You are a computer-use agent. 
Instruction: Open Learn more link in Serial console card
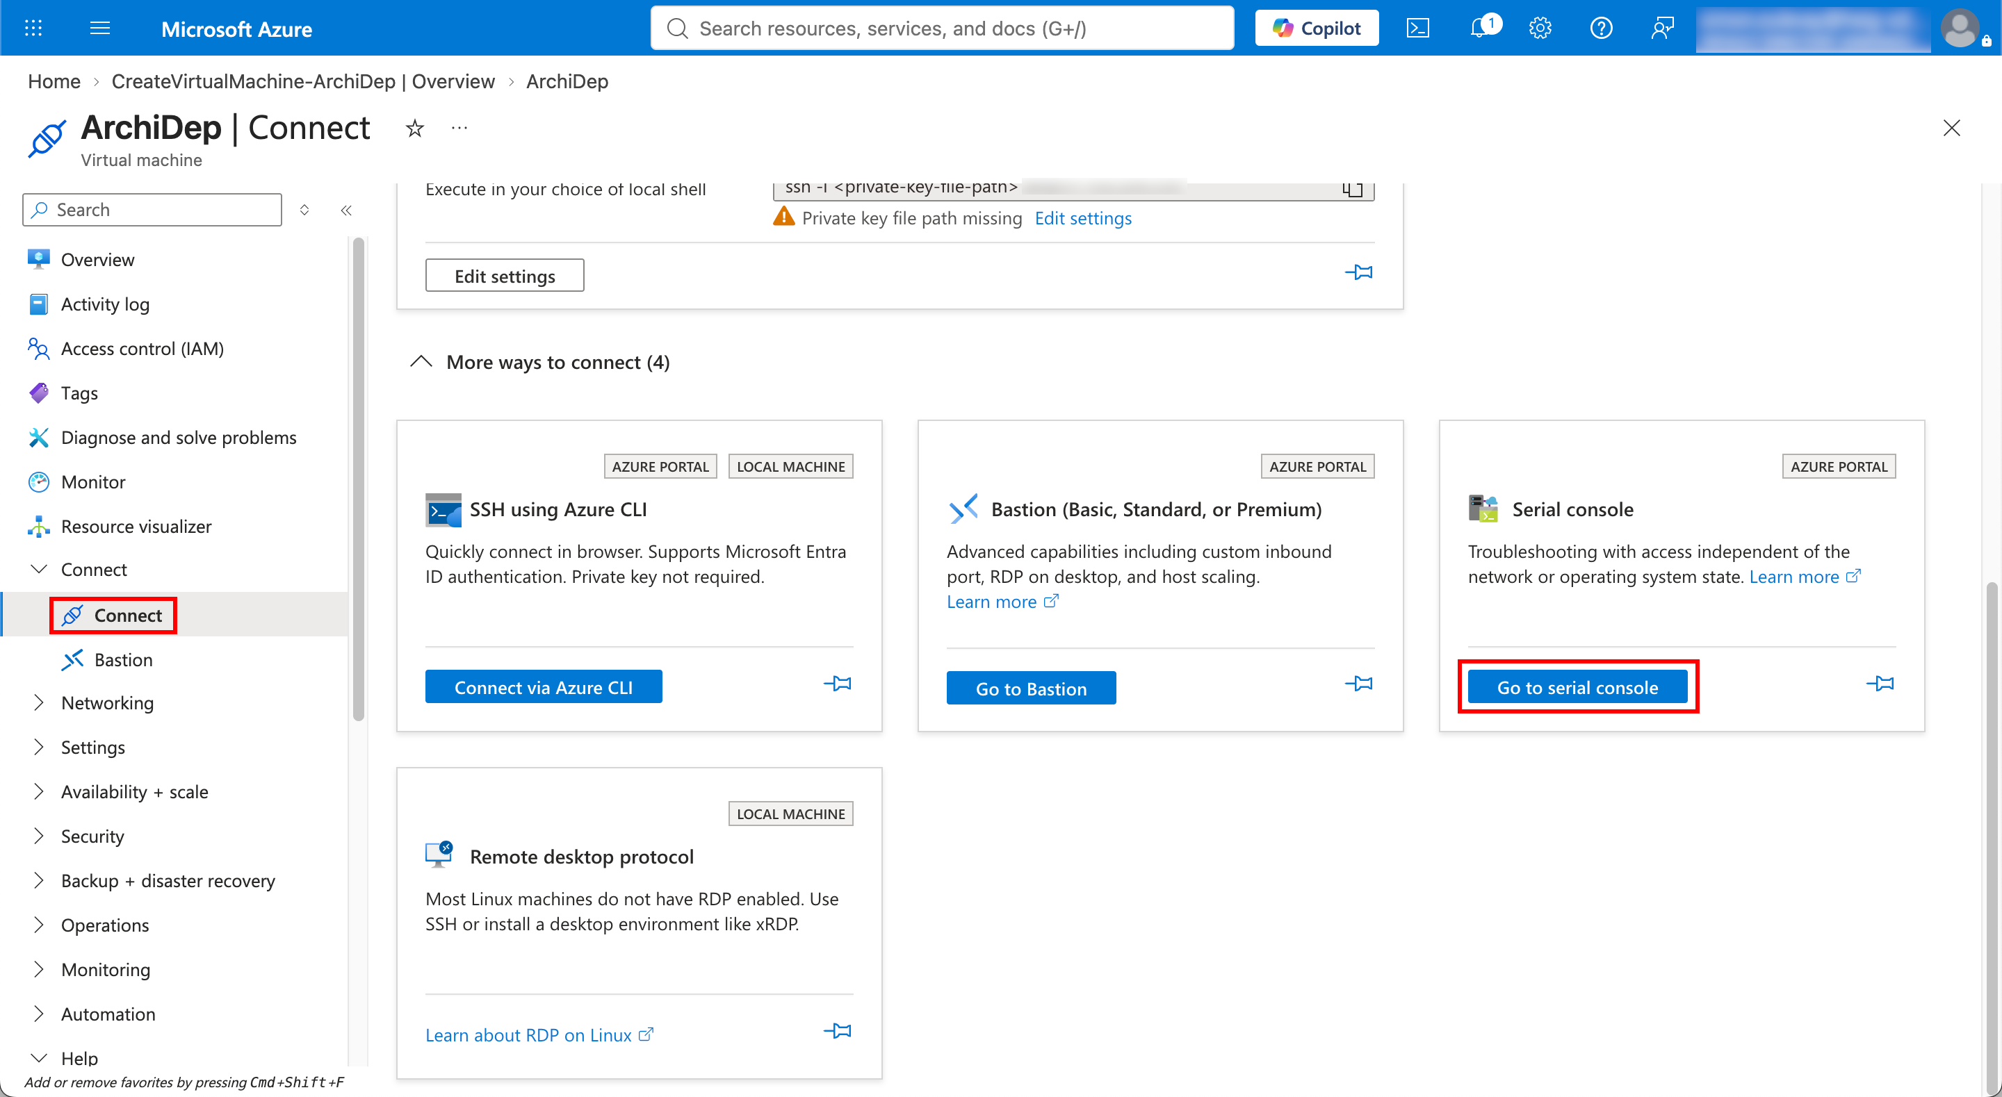[x=1805, y=577]
